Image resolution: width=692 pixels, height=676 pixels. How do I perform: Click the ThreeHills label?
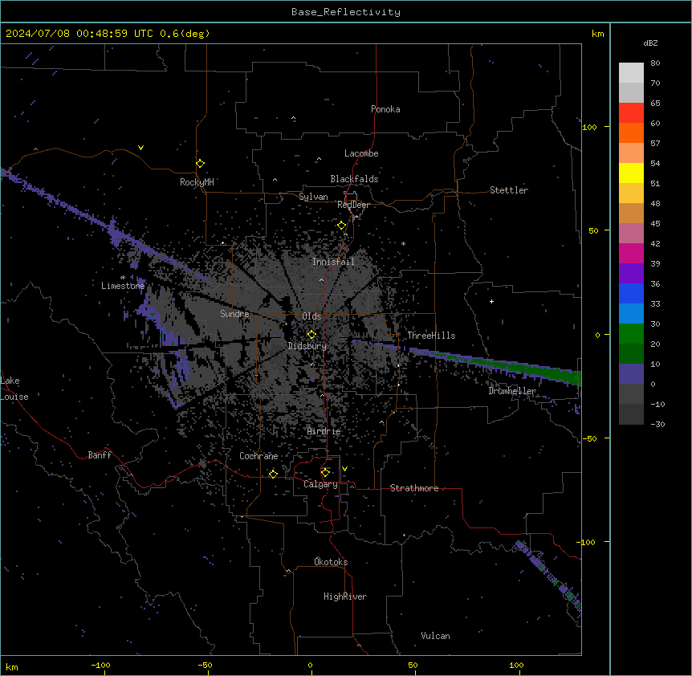tap(431, 336)
